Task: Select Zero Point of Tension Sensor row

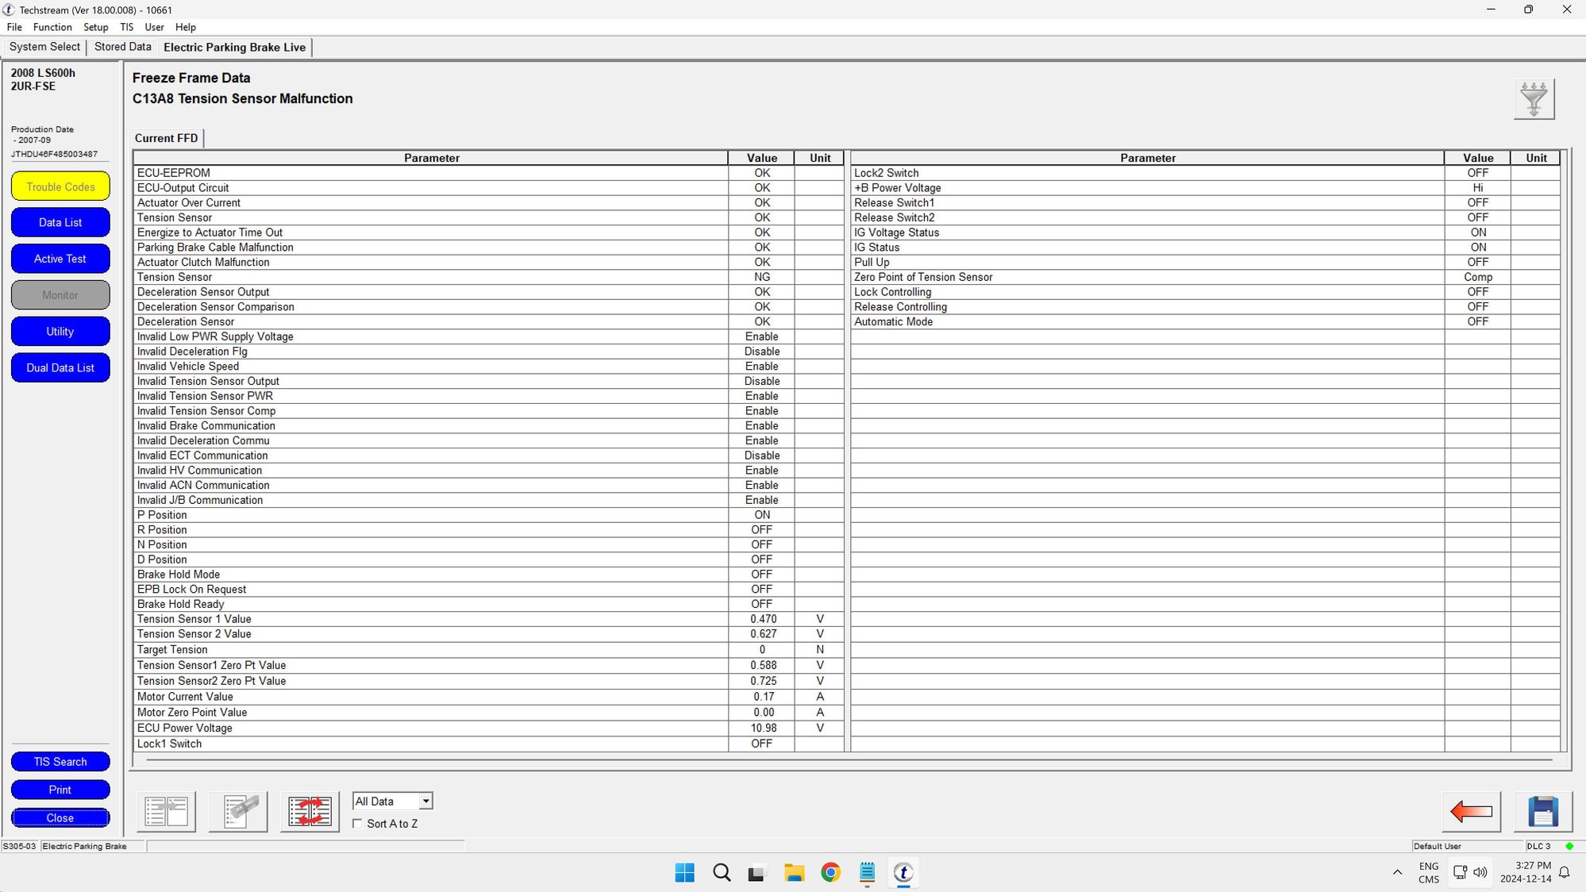Action: click(1206, 277)
